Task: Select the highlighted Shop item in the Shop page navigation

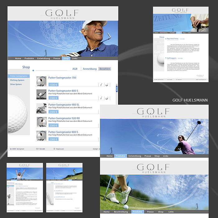Action: pos(66,59)
